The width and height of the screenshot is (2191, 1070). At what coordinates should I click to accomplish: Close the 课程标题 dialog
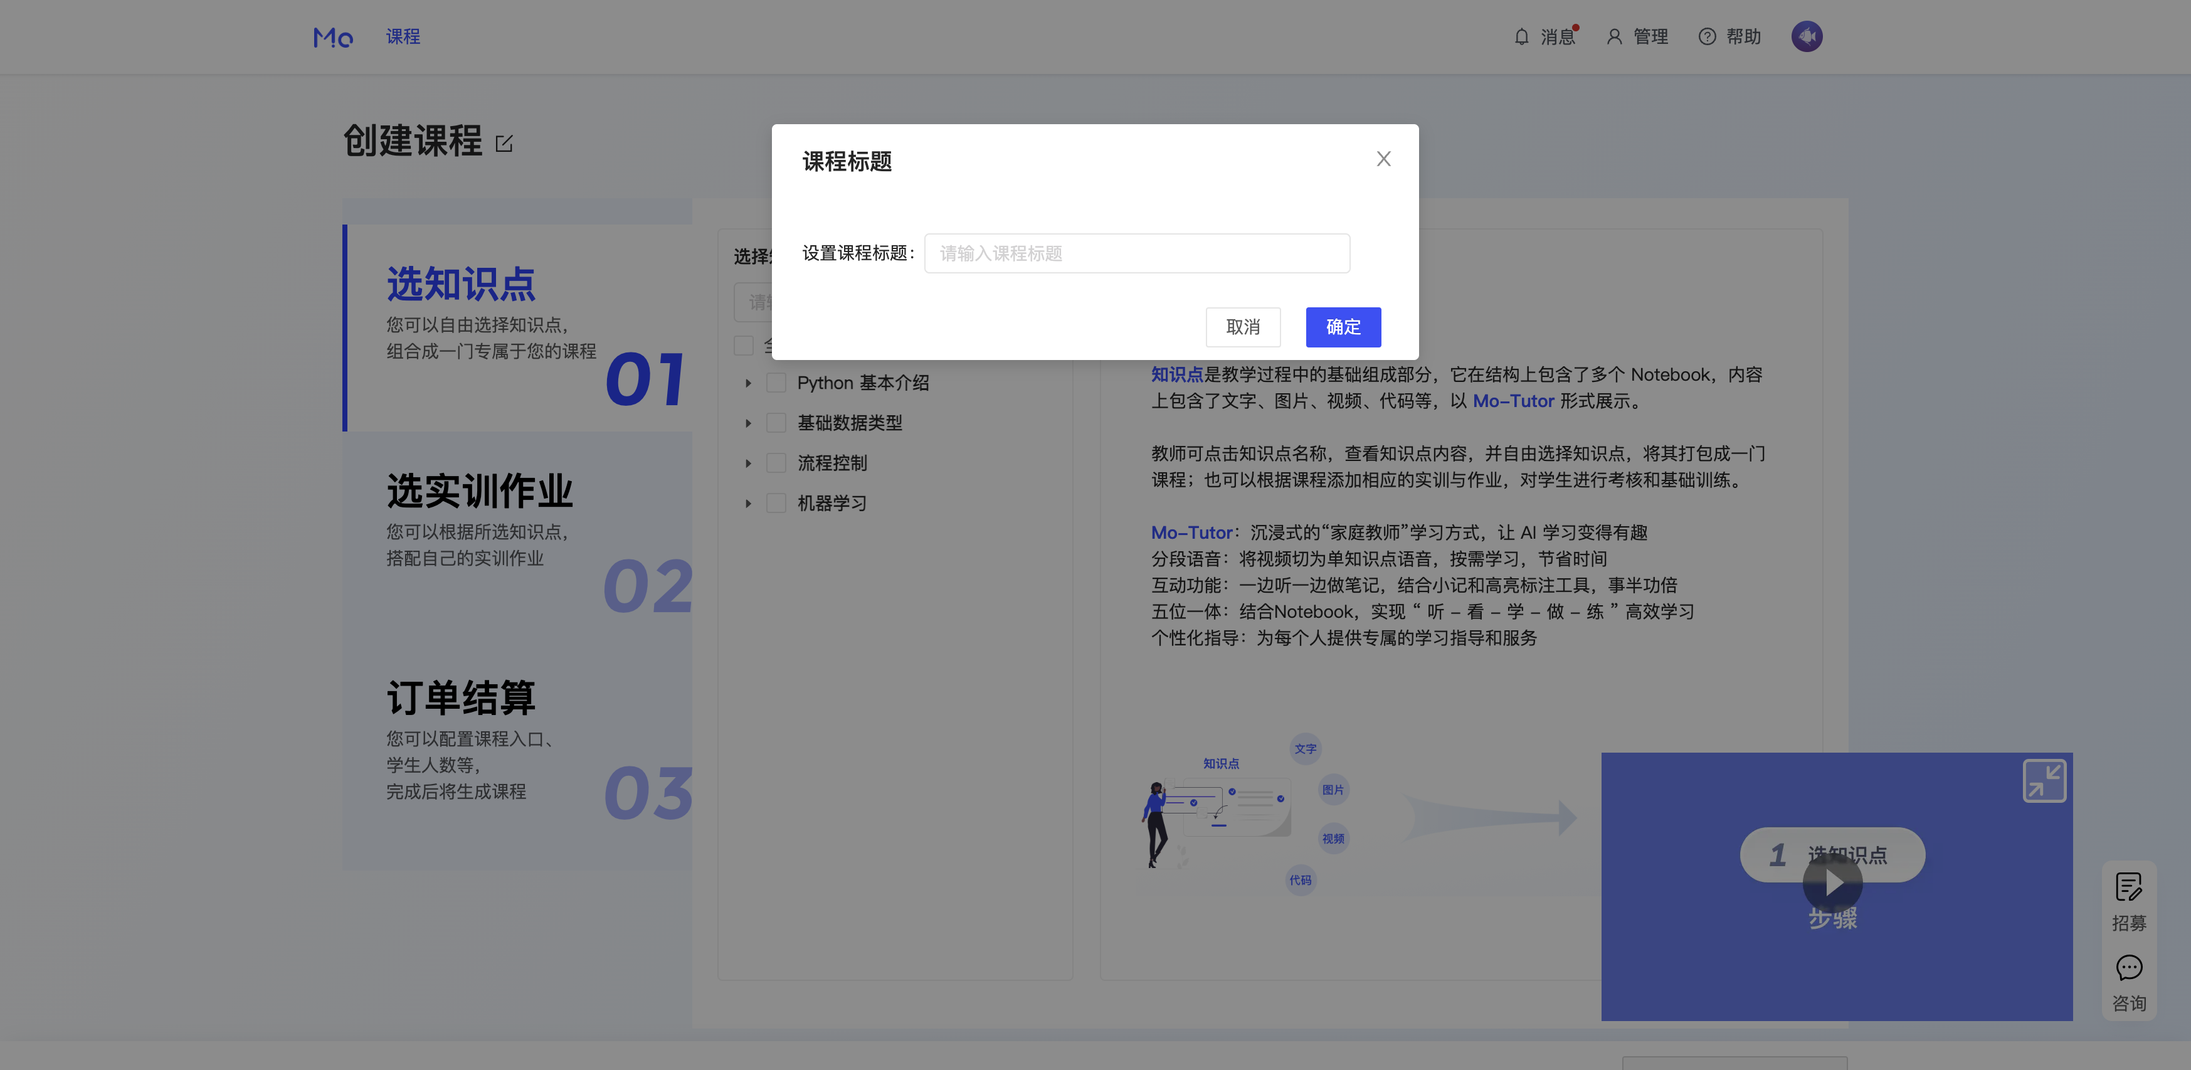pyautogui.click(x=1383, y=159)
